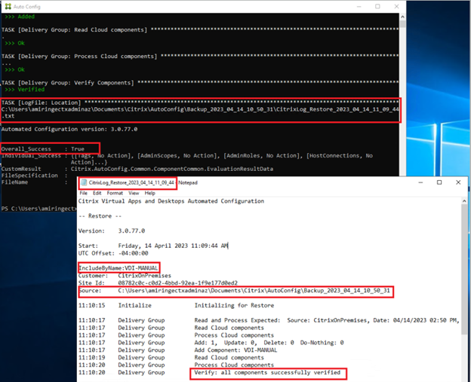This screenshot has height=382, width=471.
Task: Click the Version 3.0.77.0 line in Notepad
Action: click(x=112, y=231)
